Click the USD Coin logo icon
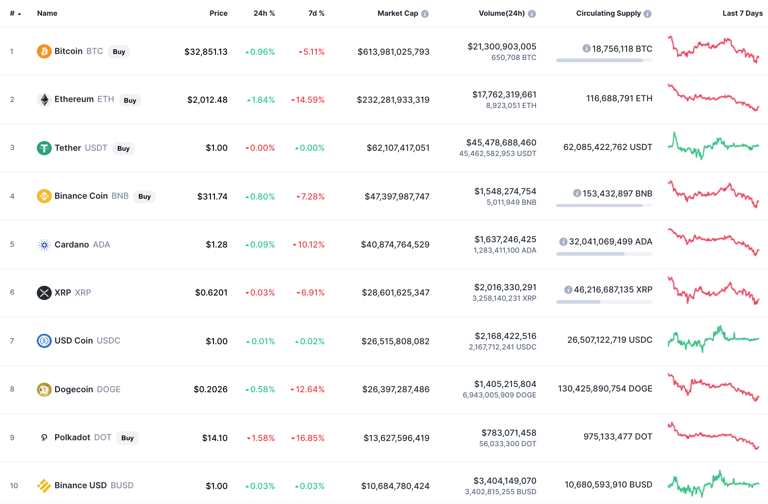Screen dimensions: 768x504 coord(44,341)
